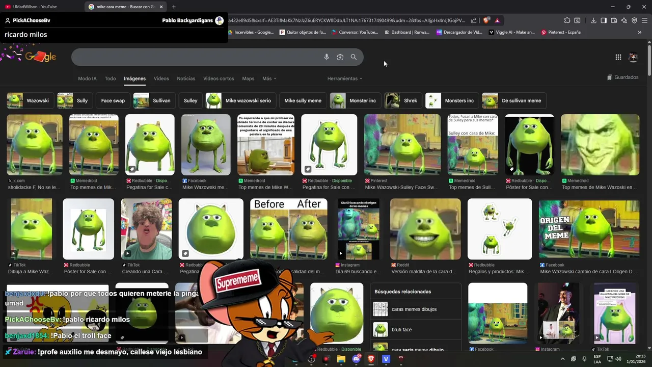Click the magnifier search button
Image resolution: width=652 pixels, height=367 pixels.
[x=354, y=57]
